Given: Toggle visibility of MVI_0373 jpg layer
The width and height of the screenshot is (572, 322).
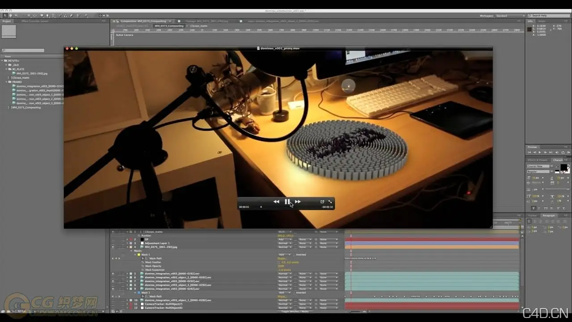Looking at the screenshot, I should pyautogui.click(x=113, y=247).
